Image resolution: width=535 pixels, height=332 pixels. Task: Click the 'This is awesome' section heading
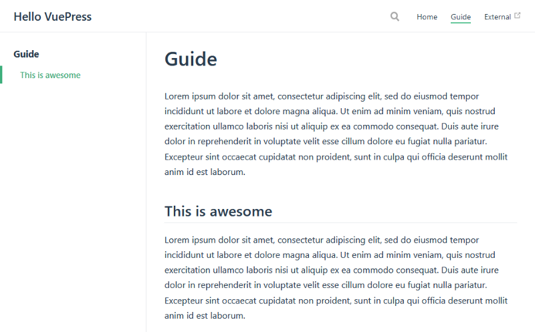(218, 212)
